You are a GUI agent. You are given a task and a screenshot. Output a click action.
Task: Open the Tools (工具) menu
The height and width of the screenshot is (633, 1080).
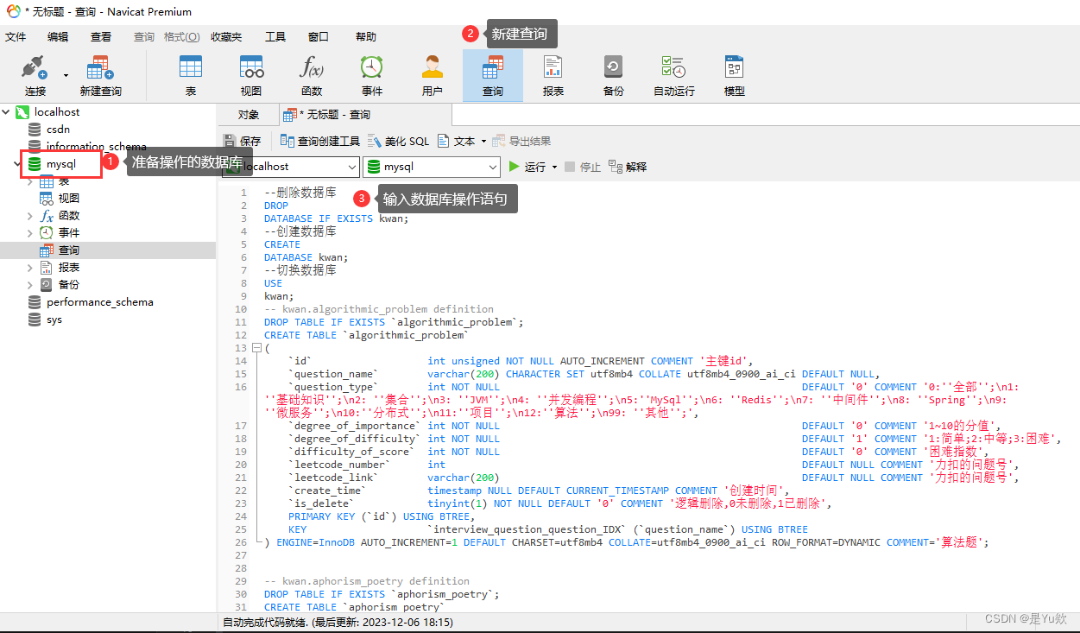coord(275,37)
